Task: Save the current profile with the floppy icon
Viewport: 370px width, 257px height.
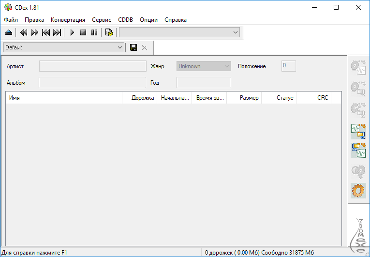Action: point(133,47)
